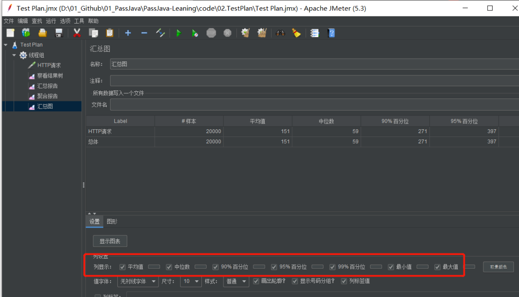This screenshot has height=297, width=519.
Task: Select 汇总报告 listener in tree
Action: click(x=47, y=86)
